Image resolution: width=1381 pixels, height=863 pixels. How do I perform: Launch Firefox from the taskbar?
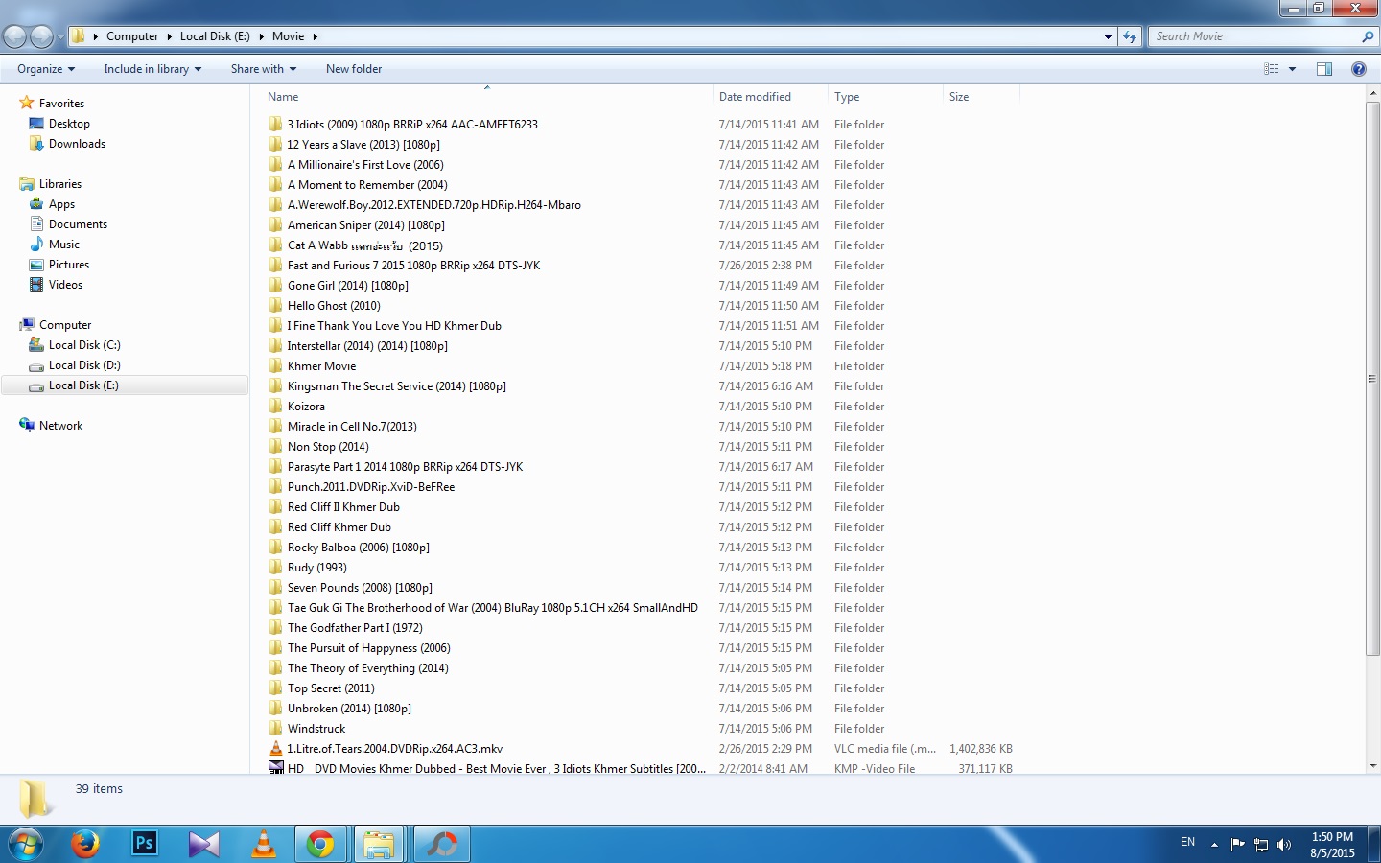tap(85, 844)
